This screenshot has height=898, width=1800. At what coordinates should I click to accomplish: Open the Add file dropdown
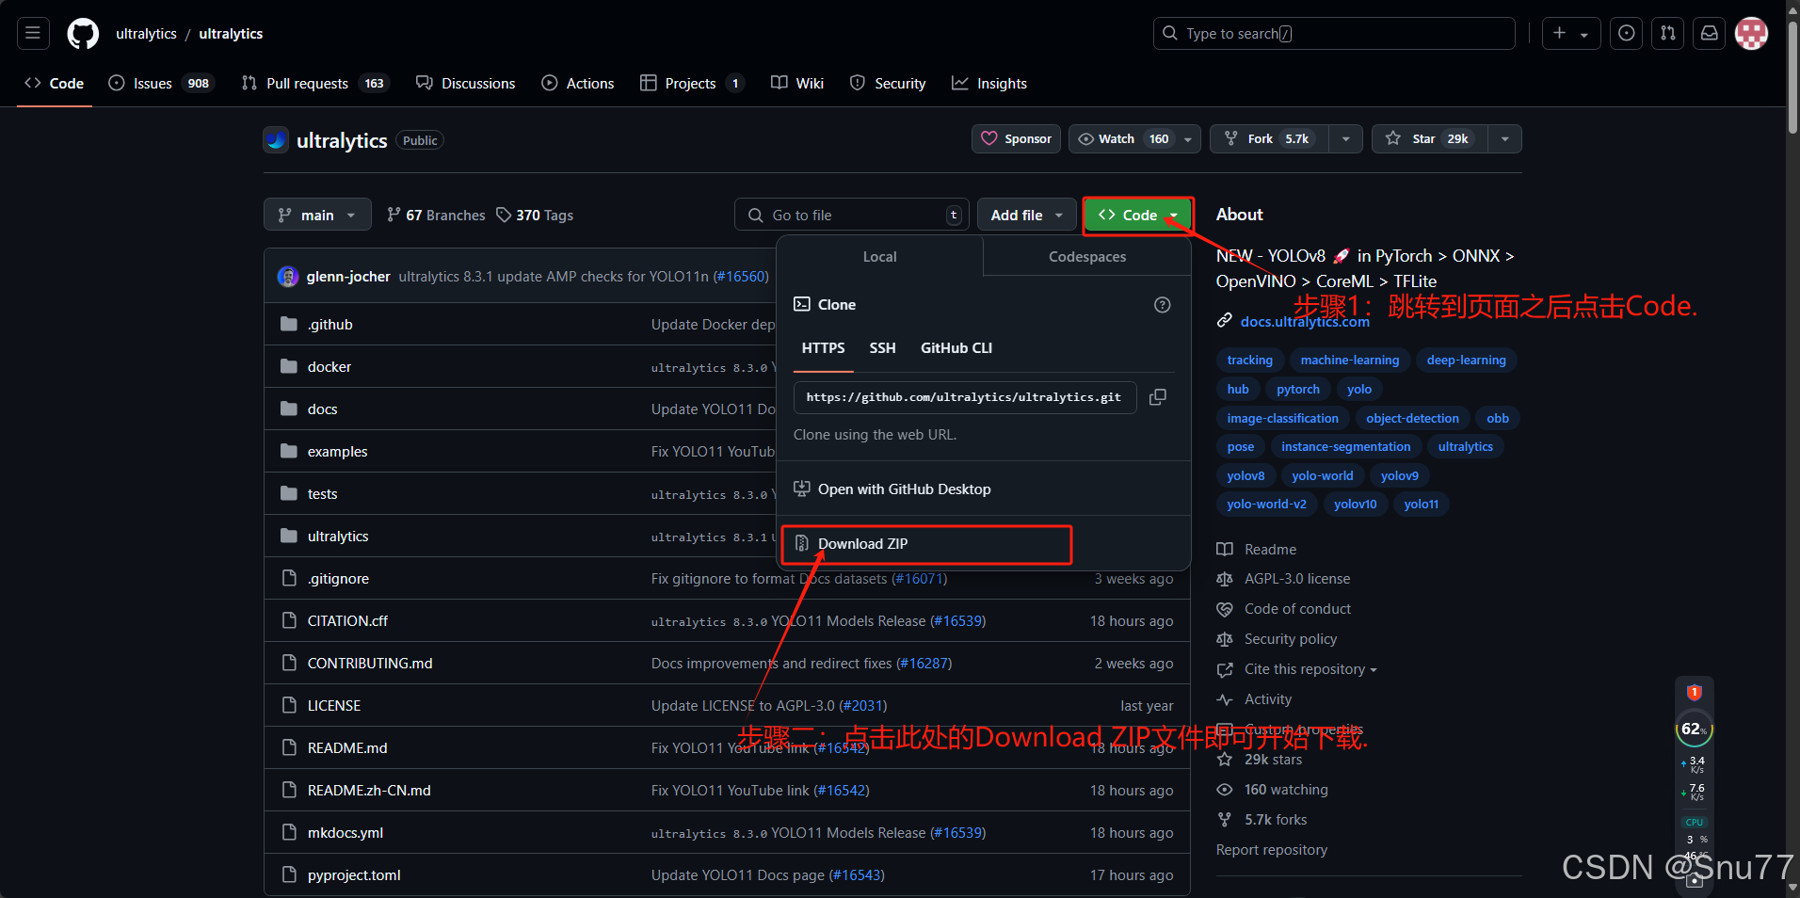click(x=1026, y=216)
